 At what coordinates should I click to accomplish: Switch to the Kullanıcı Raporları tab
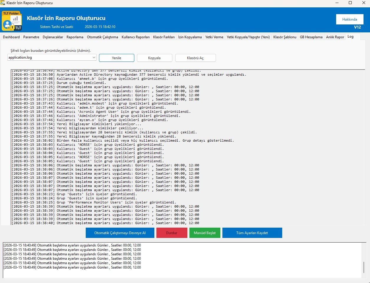tap(136, 37)
